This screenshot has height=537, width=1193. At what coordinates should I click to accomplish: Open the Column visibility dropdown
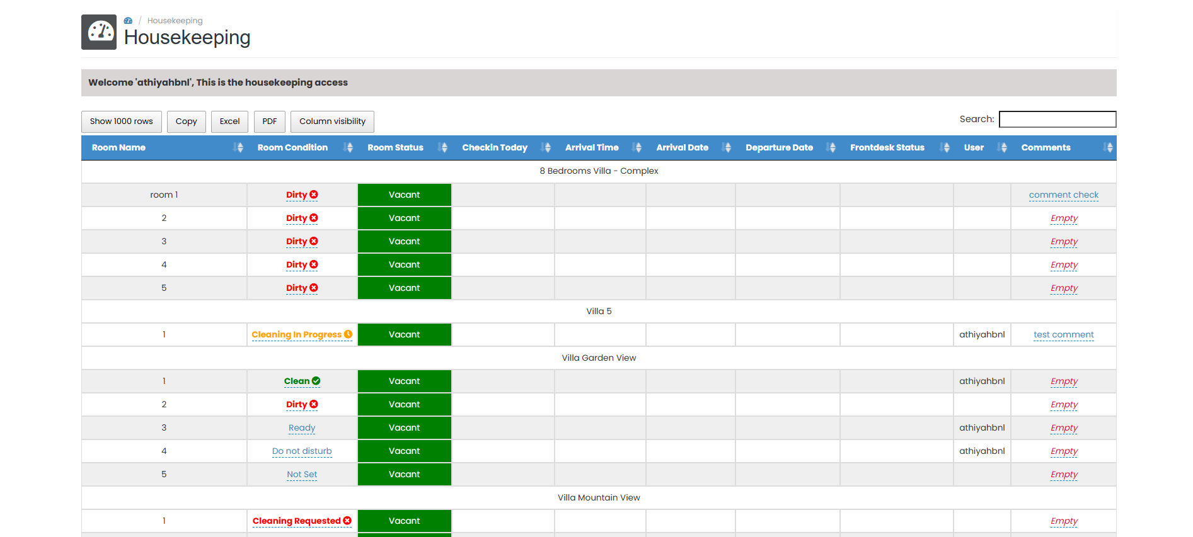(x=332, y=122)
